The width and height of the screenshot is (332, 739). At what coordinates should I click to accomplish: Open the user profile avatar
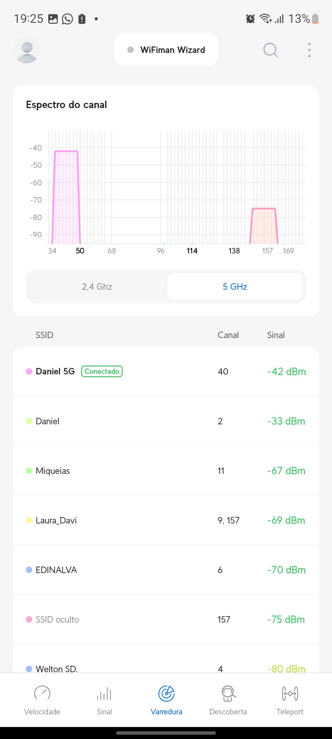(x=27, y=50)
